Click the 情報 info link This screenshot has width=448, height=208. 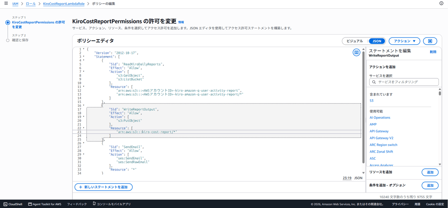tap(181, 22)
